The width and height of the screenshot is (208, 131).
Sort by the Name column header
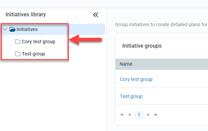pyautogui.click(x=126, y=64)
